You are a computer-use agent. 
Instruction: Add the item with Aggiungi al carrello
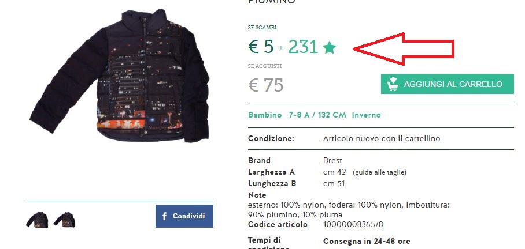coord(448,84)
